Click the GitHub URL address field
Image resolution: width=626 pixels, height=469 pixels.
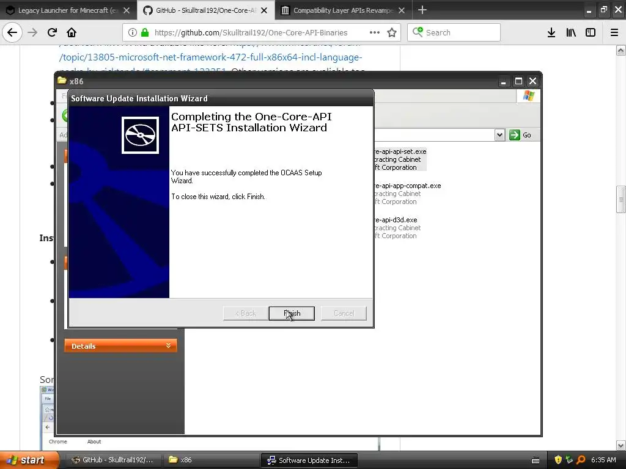pyautogui.click(x=251, y=33)
